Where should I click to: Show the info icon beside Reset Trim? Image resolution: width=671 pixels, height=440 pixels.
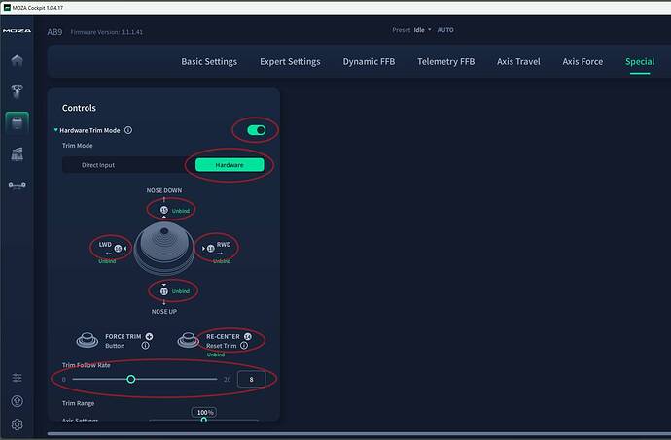[244, 346]
